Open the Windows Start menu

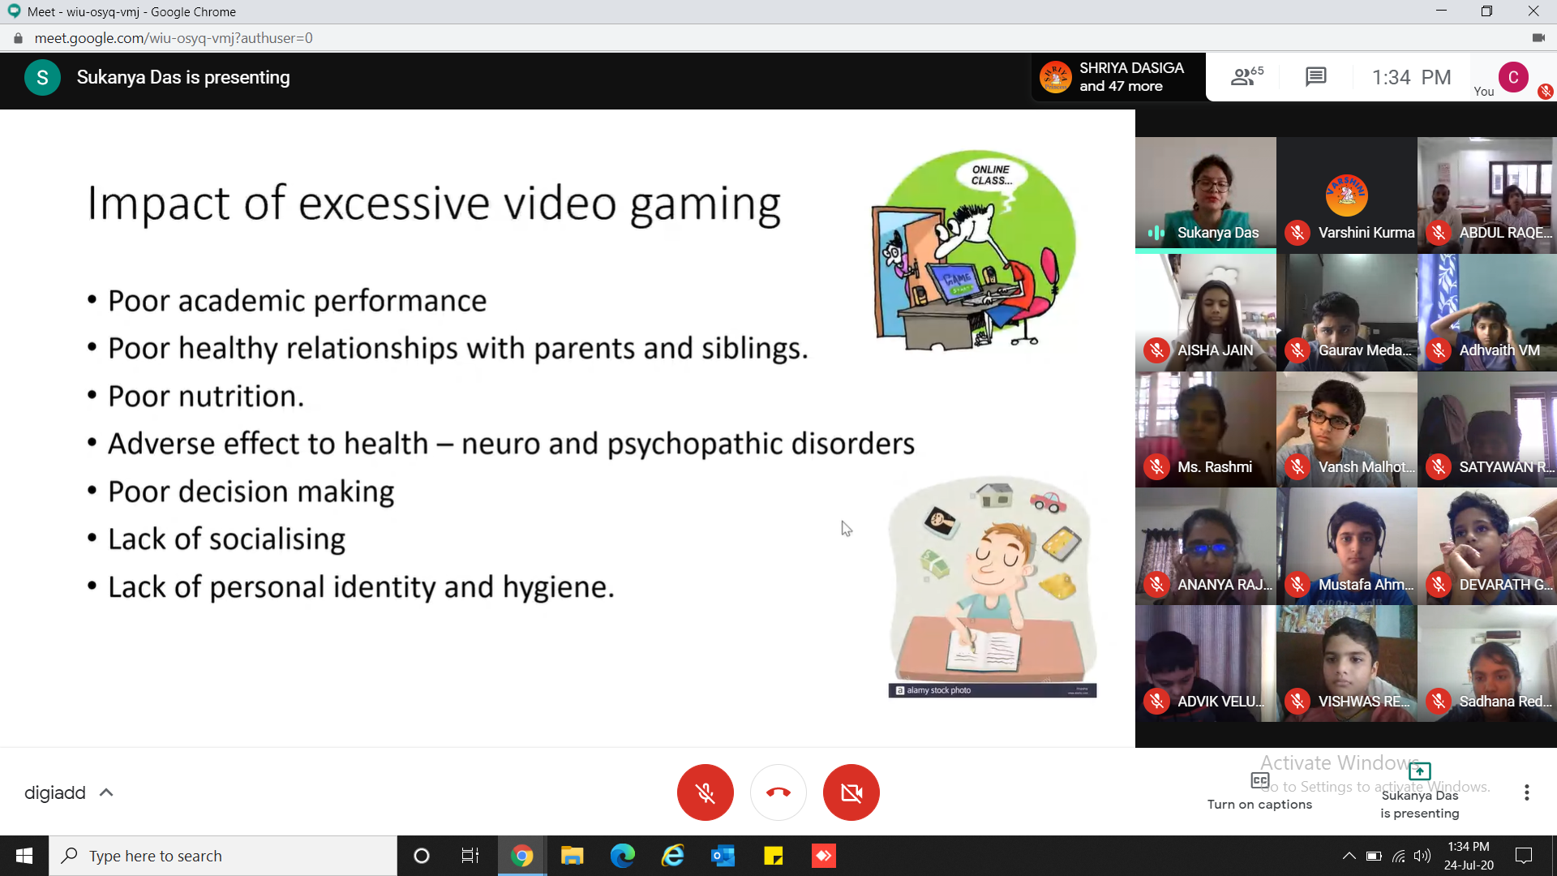(x=24, y=856)
